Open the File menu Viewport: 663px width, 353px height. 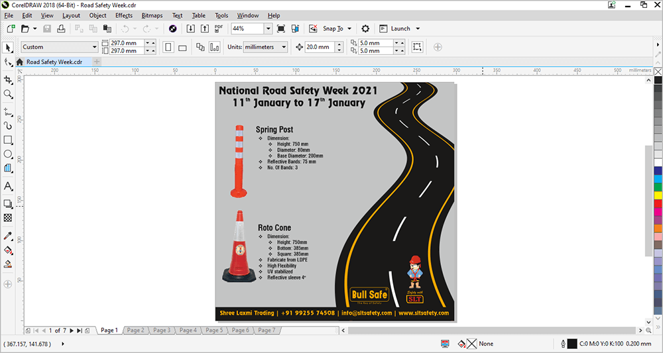9,16
